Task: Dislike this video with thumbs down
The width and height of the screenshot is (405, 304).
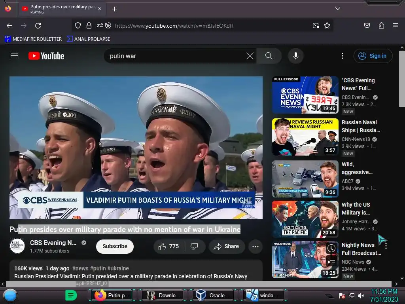Action: (195, 246)
